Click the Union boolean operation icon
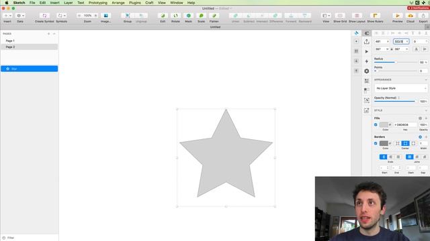 click(x=235, y=16)
